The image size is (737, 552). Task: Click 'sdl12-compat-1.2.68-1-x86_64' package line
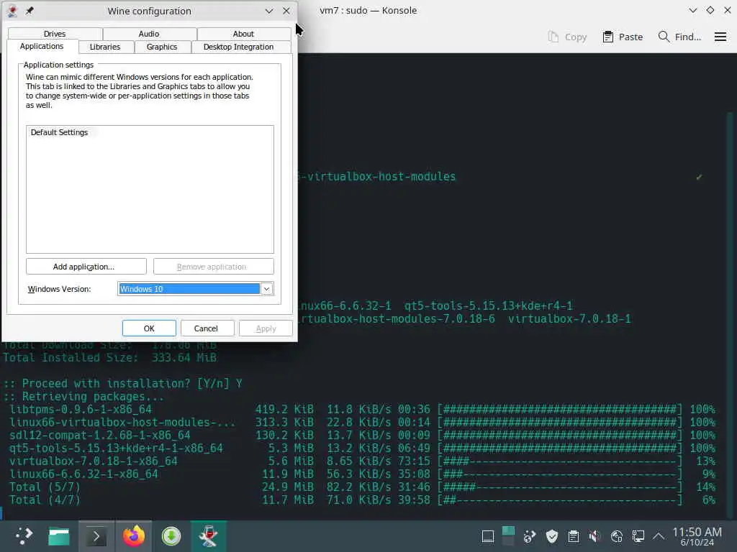[x=99, y=435]
